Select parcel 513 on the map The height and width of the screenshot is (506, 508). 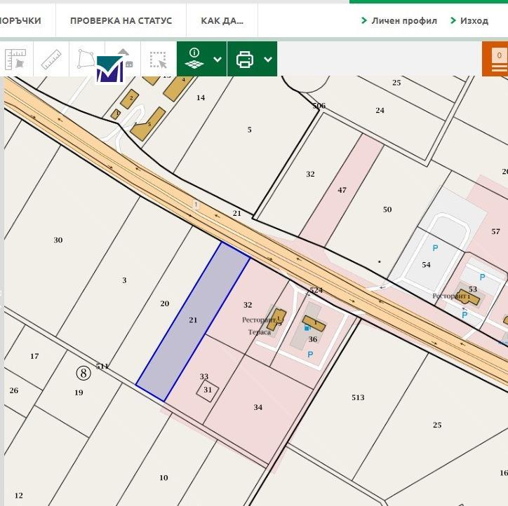358,397
